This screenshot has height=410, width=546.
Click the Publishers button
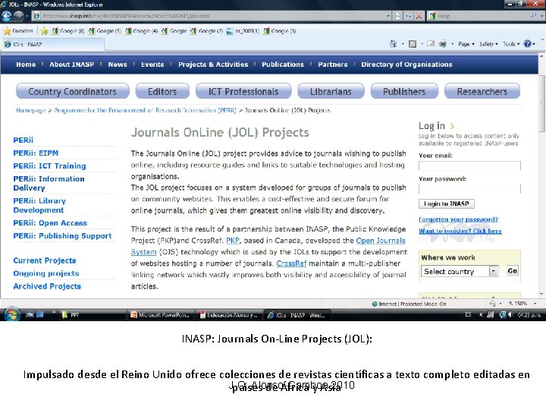(x=404, y=91)
